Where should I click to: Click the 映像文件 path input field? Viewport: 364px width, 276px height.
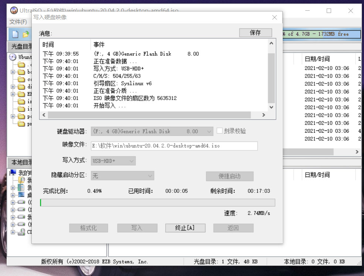point(174,146)
